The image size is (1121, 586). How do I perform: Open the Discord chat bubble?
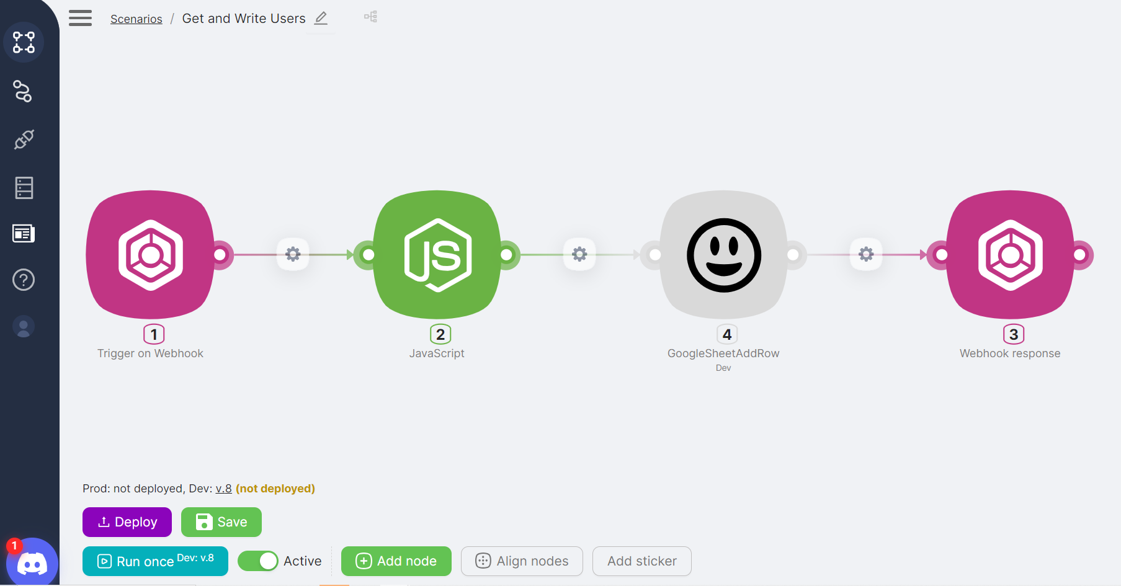[x=32, y=563]
